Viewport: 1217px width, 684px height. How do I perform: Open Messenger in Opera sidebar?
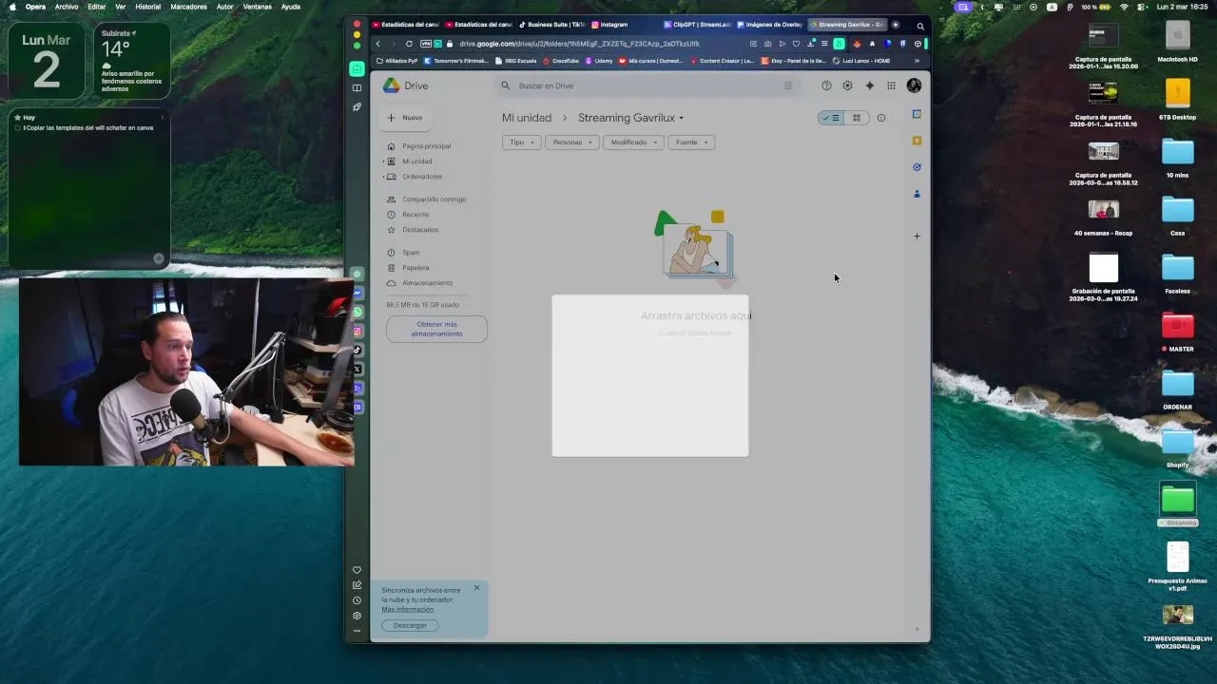[x=357, y=293]
